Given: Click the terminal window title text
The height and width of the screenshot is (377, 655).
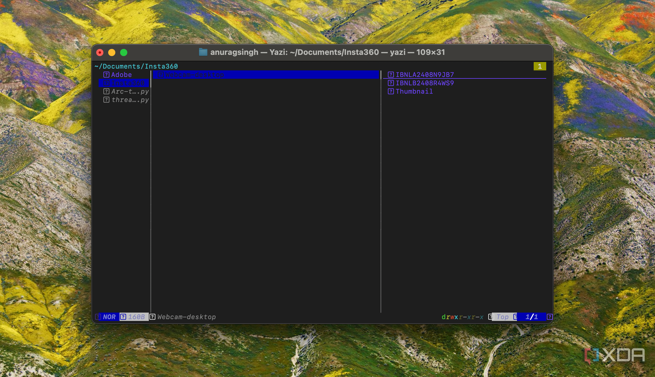Looking at the screenshot, I should [327, 52].
